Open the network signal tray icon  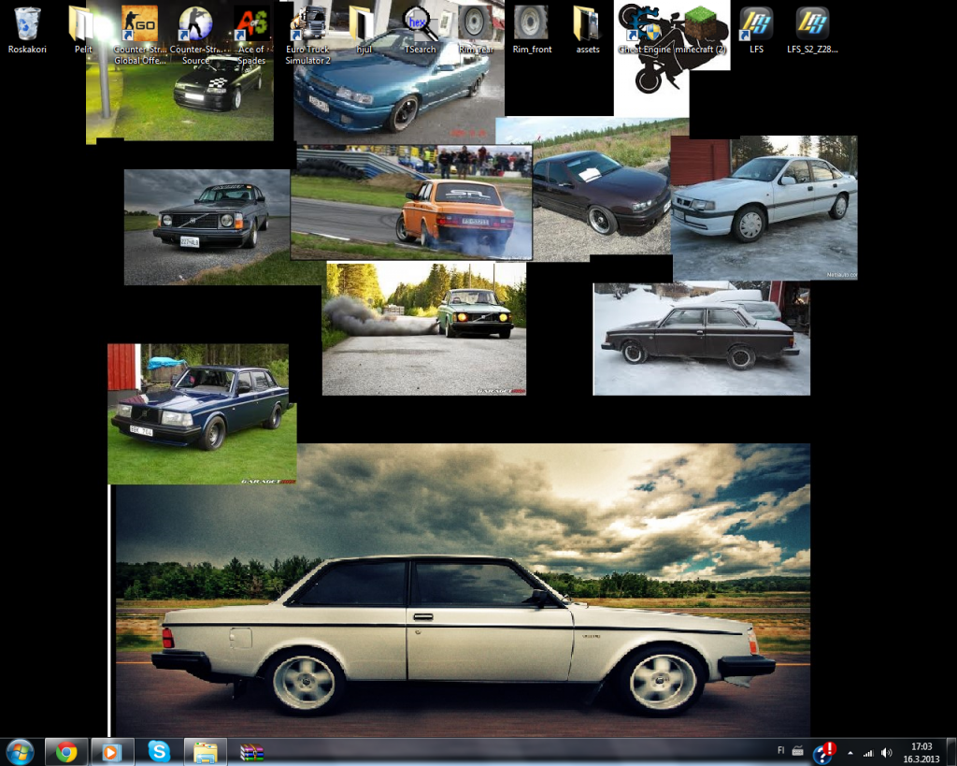pyautogui.click(x=868, y=753)
